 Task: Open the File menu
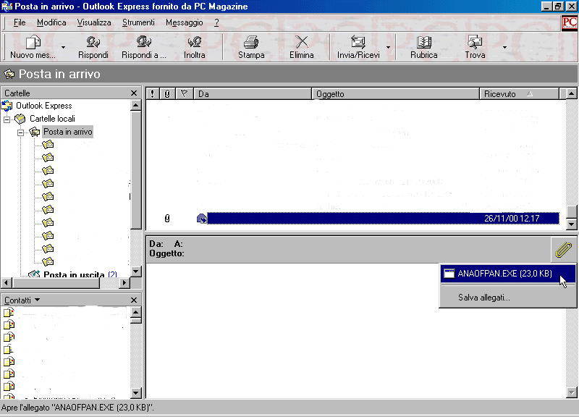pyautogui.click(x=20, y=22)
